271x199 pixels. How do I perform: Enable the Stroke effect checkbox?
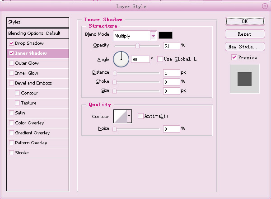tap(11, 152)
